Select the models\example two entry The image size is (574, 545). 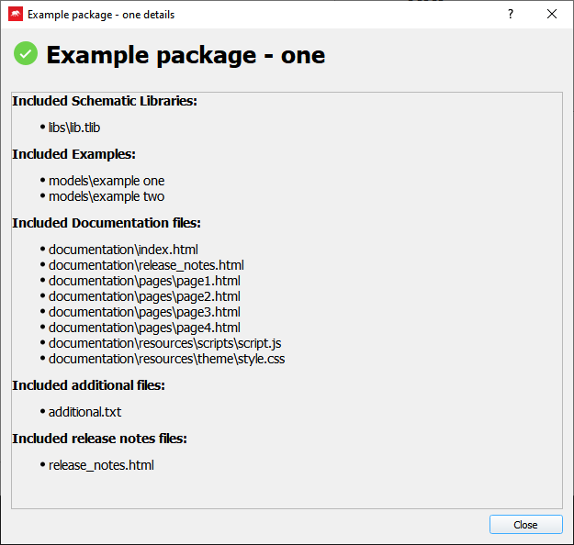(x=107, y=196)
